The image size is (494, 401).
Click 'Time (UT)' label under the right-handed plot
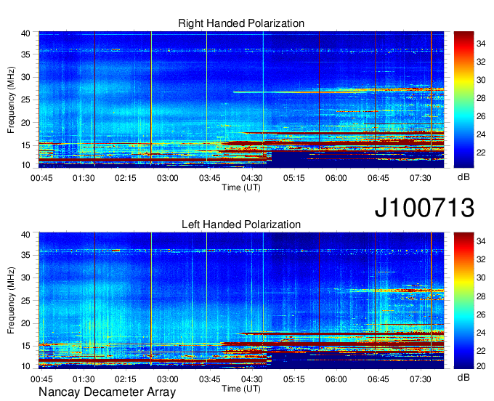(241, 187)
